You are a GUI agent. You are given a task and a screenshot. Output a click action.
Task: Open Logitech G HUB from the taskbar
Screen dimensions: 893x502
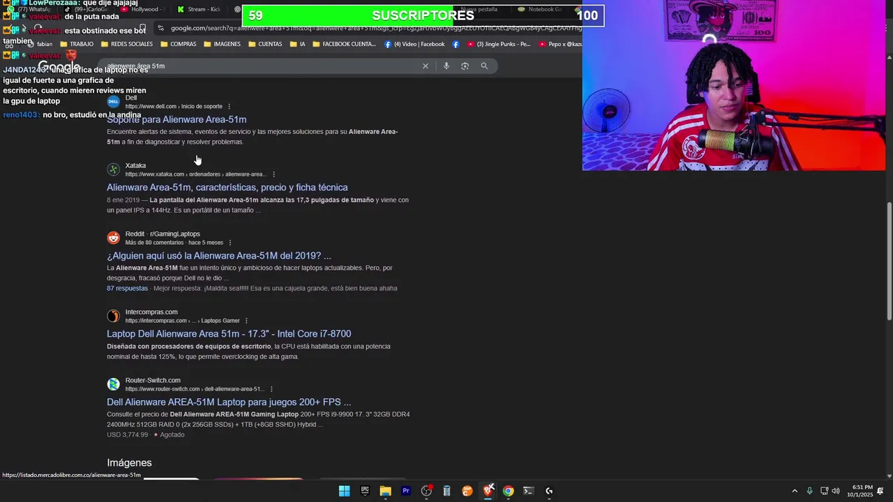tap(549, 491)
